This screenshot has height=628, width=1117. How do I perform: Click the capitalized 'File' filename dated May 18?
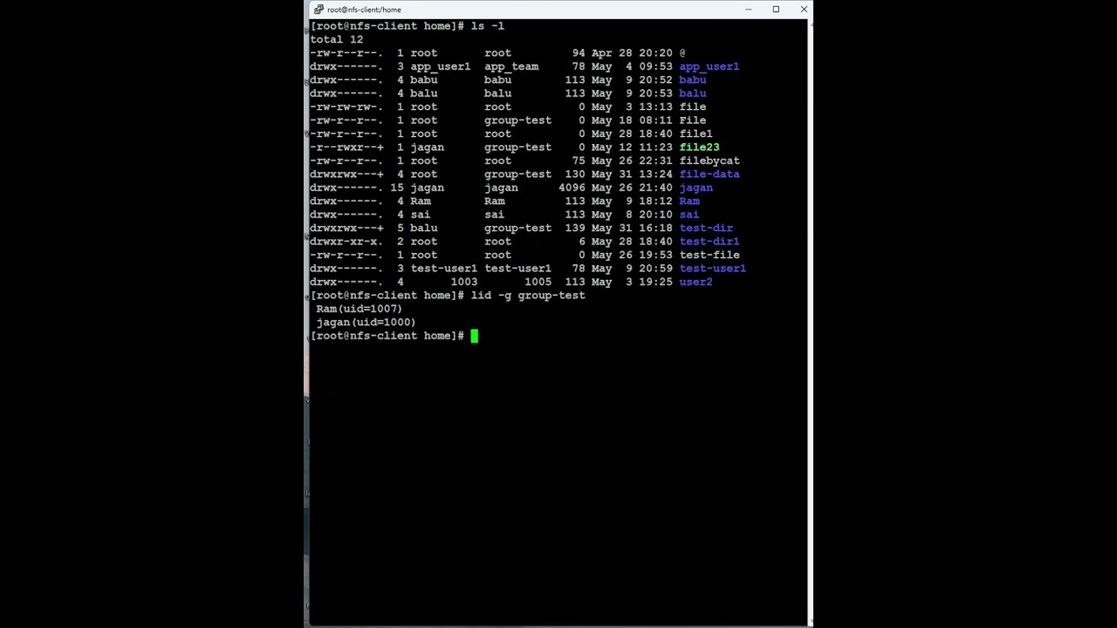point(692,120)
